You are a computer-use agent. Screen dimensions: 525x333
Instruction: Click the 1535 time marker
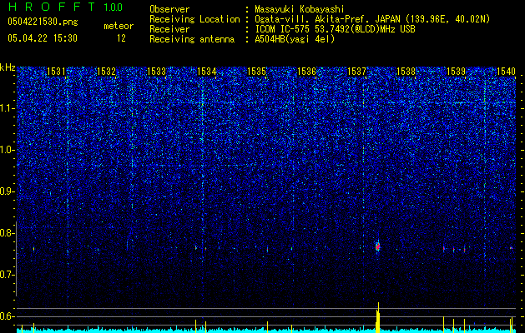256,71
